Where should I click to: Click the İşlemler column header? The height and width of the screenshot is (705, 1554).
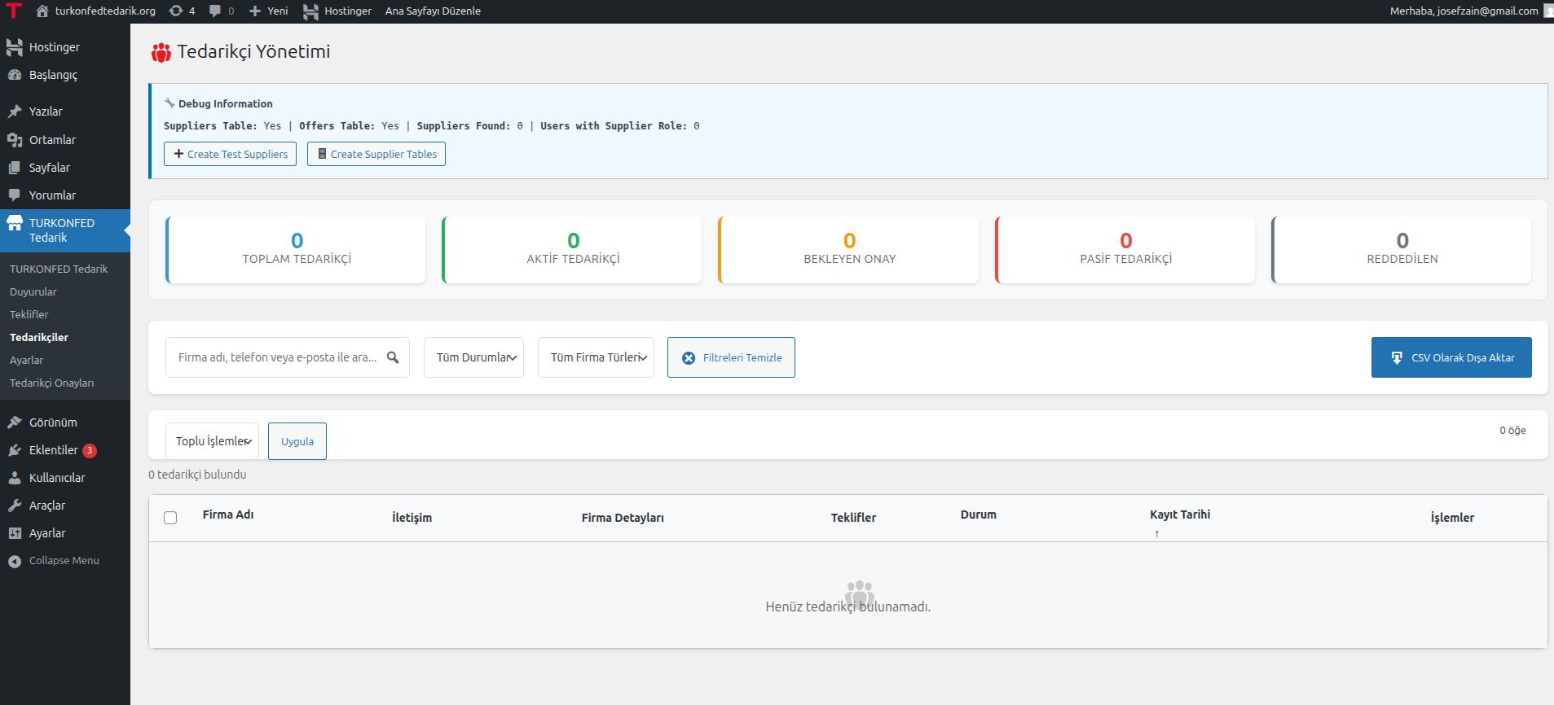[1452, 518]
